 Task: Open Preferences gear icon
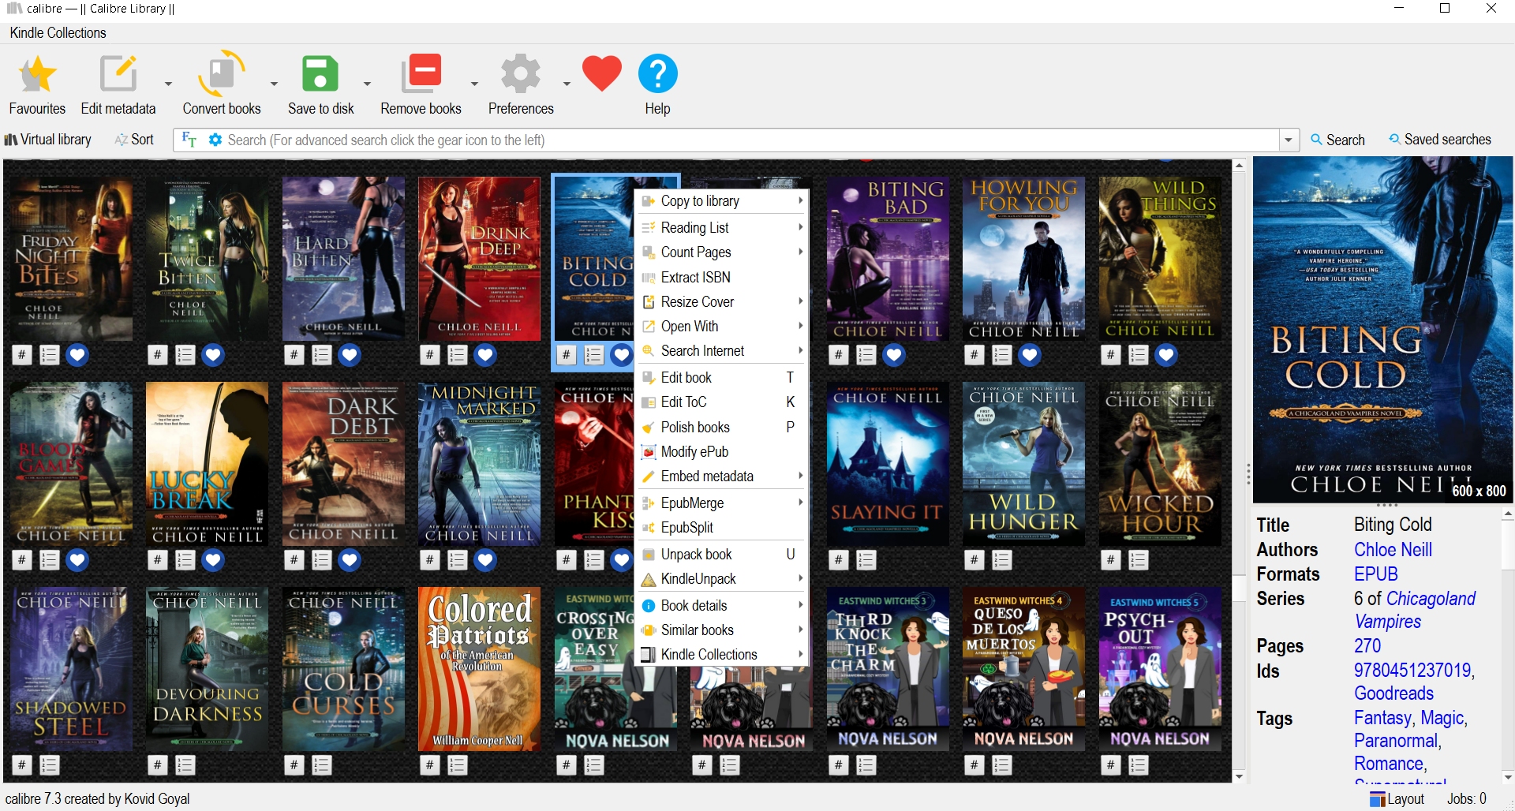[521, 75]
